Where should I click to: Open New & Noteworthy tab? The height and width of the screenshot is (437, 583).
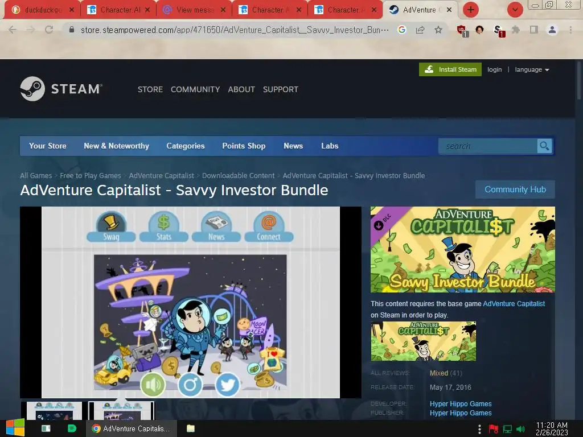(116, 146)
